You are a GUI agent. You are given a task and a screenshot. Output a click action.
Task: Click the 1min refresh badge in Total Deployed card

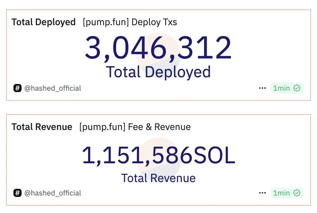pos(287,88)
